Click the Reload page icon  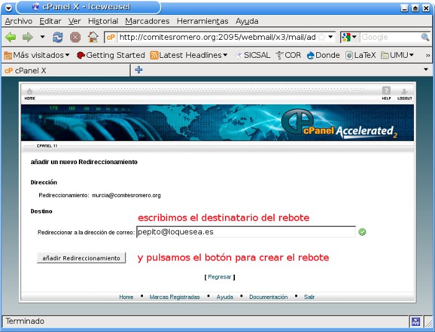[x=58, y=37]
